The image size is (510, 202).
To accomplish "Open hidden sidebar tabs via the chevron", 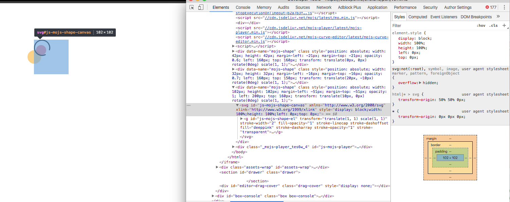I will coord(498,16).
